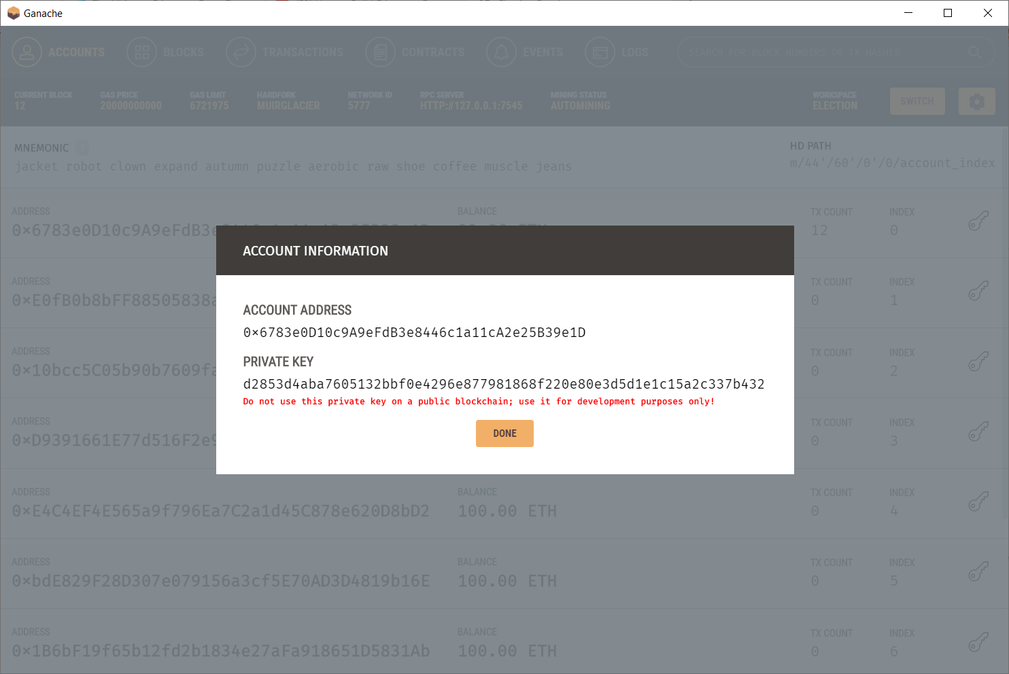
Task: Show key for account index 0
Action: coord(978,221)
